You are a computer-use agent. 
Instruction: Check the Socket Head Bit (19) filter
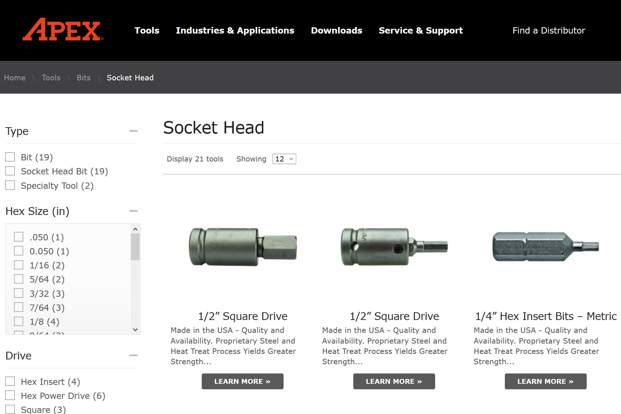[10, 171]
